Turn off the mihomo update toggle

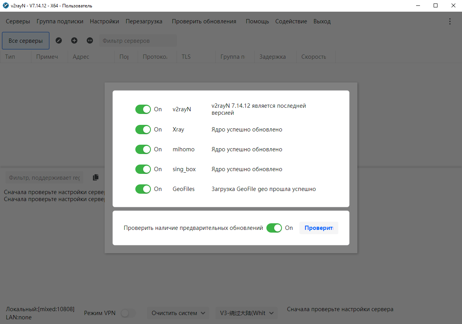click(143, 149)
